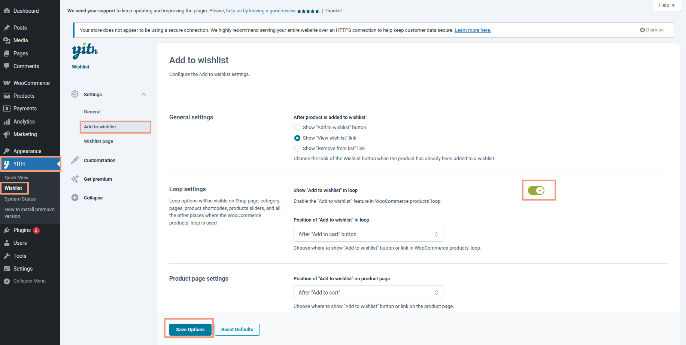This screenshot has height=345, width=686.
Task: Click the 'Learn more here' link
Action: (x=473, y=30)
